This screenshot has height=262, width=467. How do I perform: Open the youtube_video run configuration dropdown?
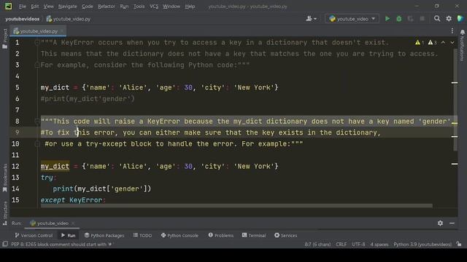[352, 19]
